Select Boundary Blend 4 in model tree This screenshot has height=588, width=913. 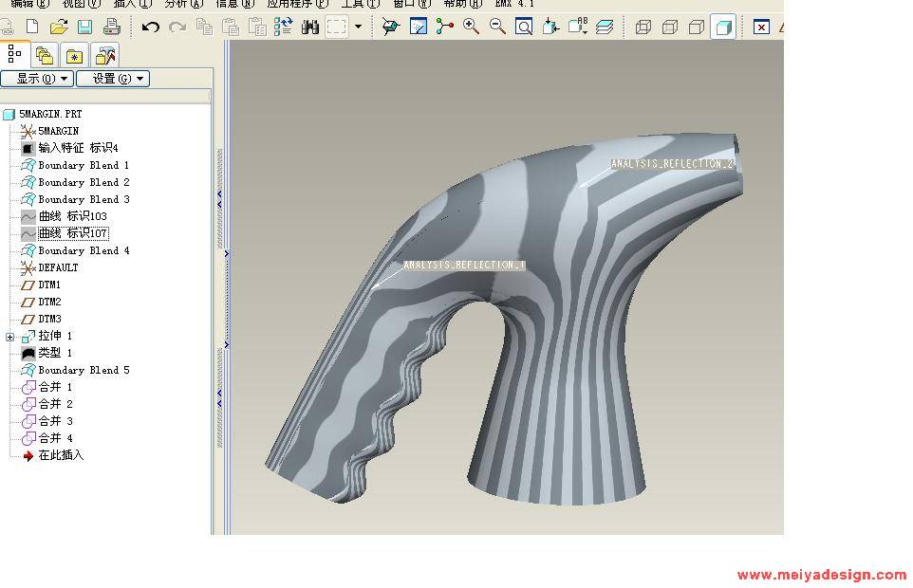tap(84, 250)
